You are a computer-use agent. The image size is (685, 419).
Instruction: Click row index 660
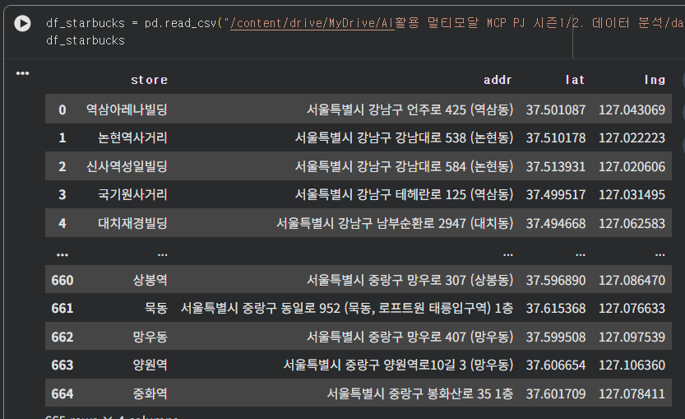[62, 280]
